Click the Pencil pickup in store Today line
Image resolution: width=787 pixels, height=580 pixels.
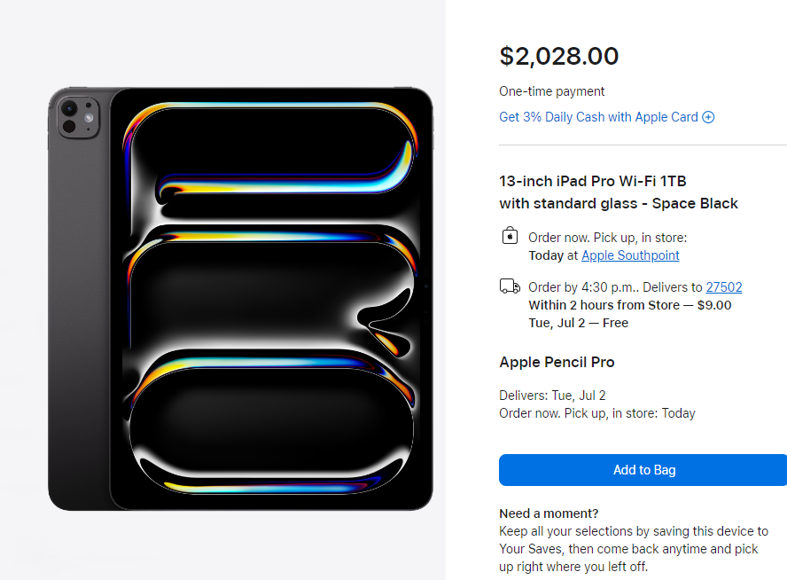click(x=597, y=413)
